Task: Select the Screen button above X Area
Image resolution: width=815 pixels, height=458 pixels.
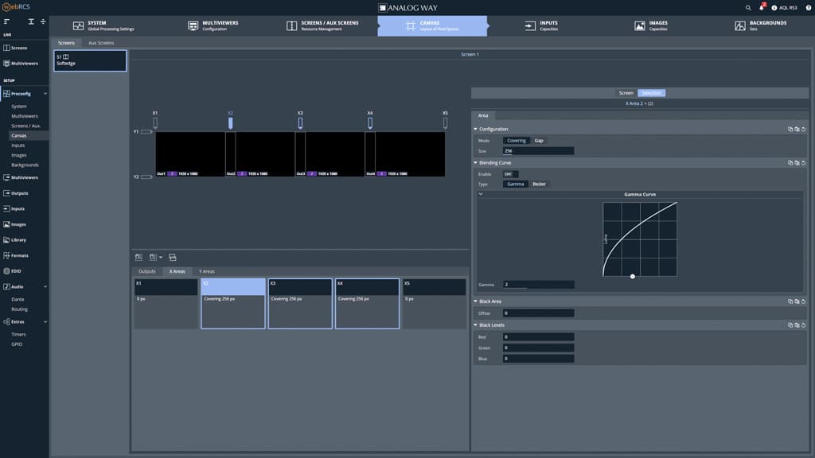Action: 626,93
